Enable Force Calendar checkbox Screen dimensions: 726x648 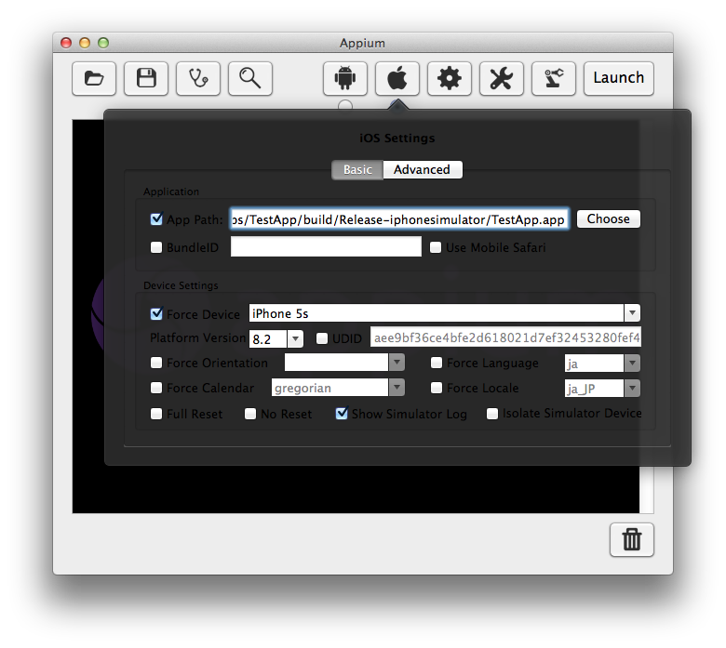156,388
